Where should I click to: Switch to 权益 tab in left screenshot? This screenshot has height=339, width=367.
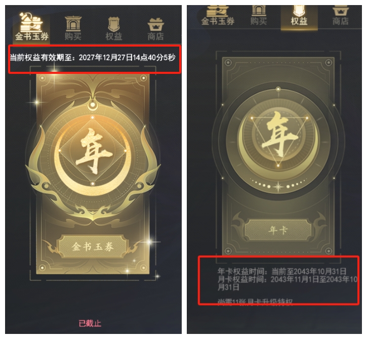[114, 28]
